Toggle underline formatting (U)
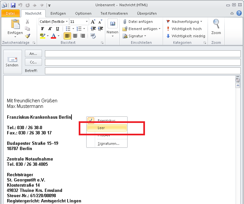 pos(57,29)
